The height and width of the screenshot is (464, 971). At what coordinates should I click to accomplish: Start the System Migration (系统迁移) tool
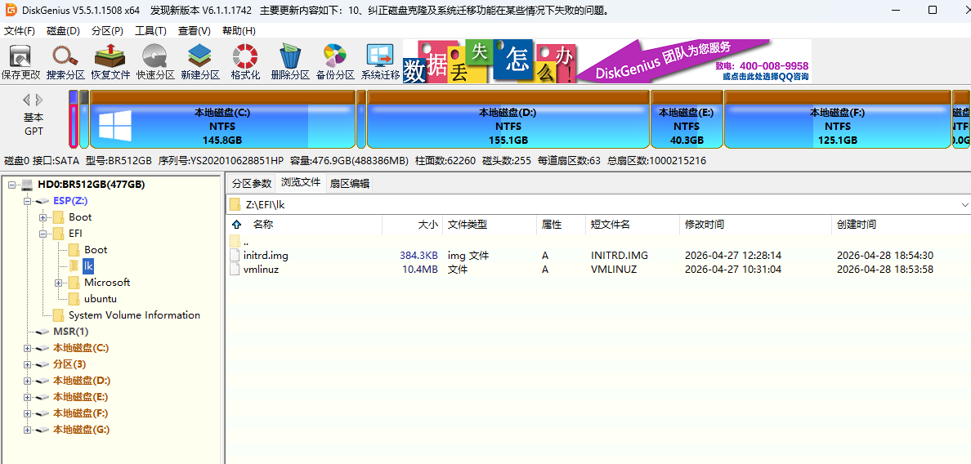380,62
